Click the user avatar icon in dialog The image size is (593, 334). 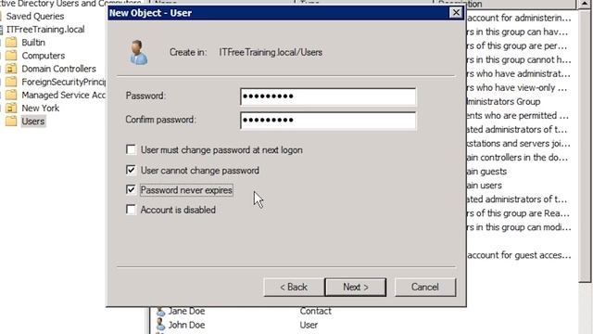pos(138,52)
